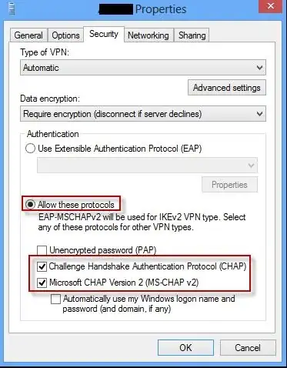Click the greyed-out Properties button
287x368 pixels.
(229, 185)
